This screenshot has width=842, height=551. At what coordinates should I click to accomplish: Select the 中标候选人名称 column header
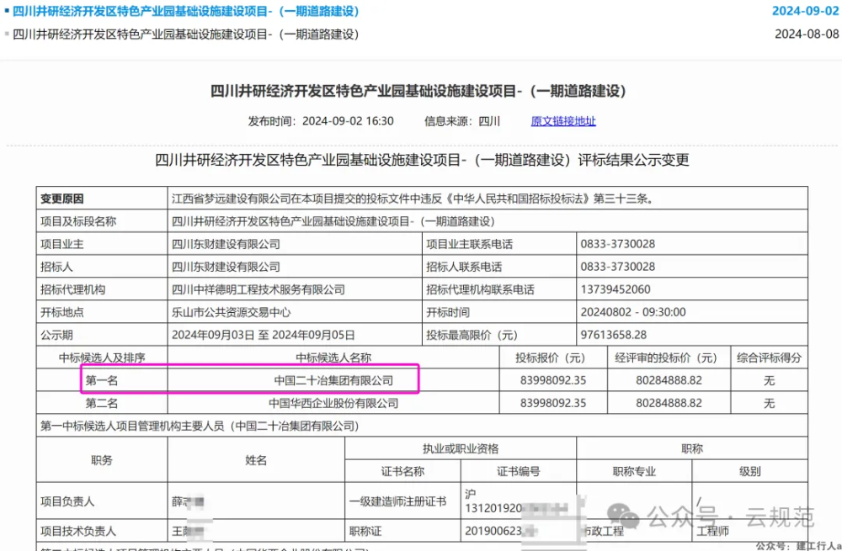(333, 358)
